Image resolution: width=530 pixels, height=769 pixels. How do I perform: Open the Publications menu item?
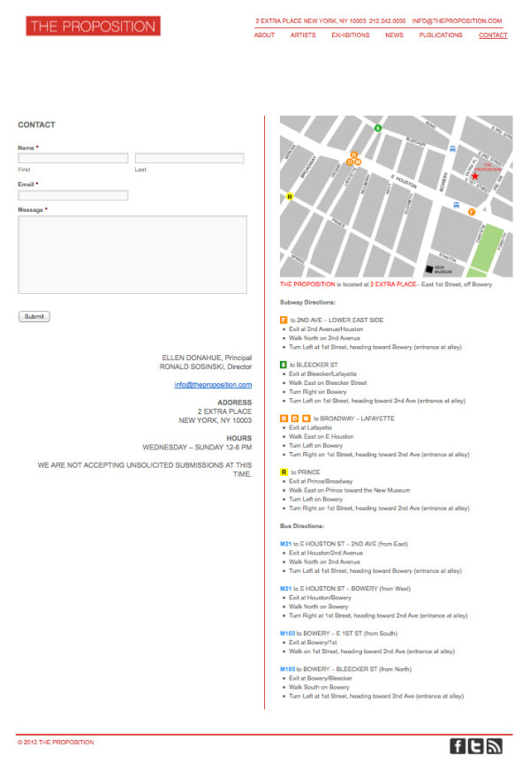[441, 35]
